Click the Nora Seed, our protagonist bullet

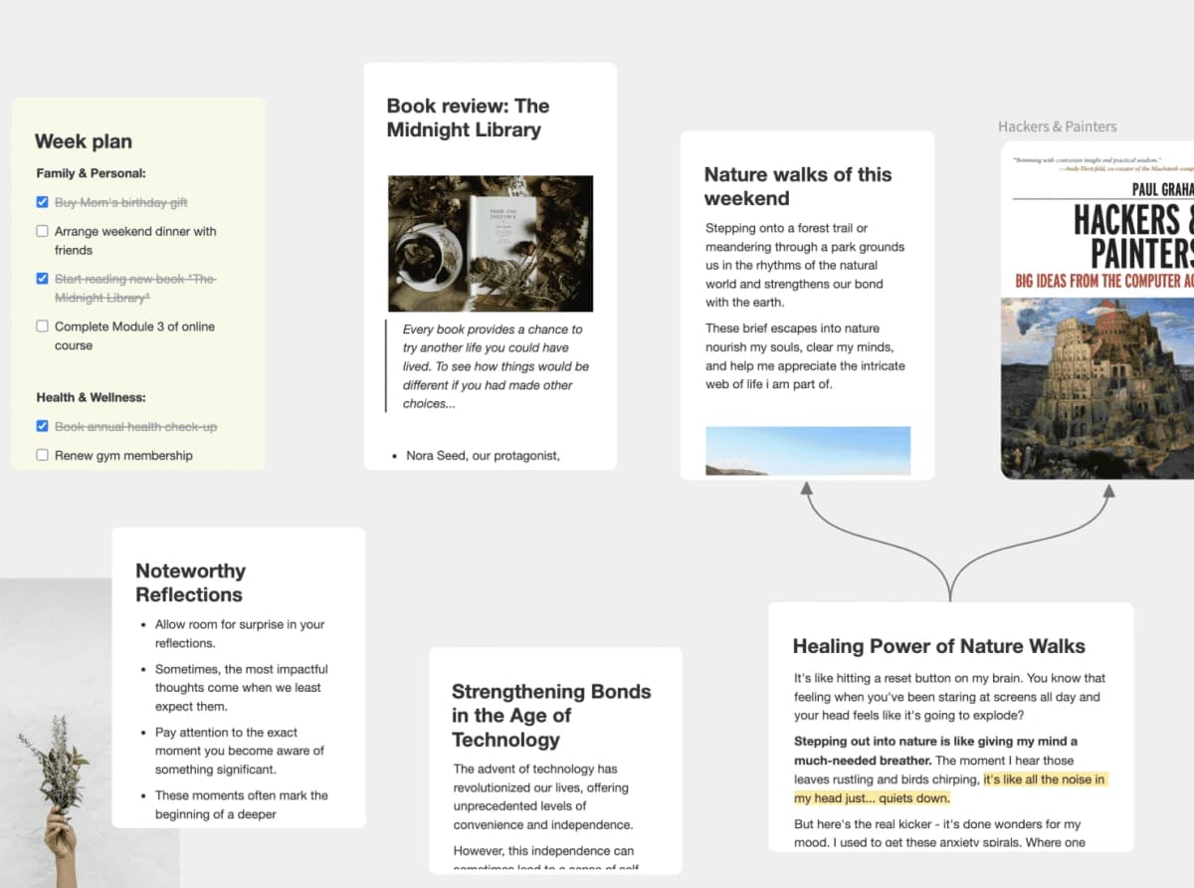(x=483, y=456)
